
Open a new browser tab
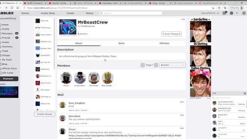tap(225, 3)
